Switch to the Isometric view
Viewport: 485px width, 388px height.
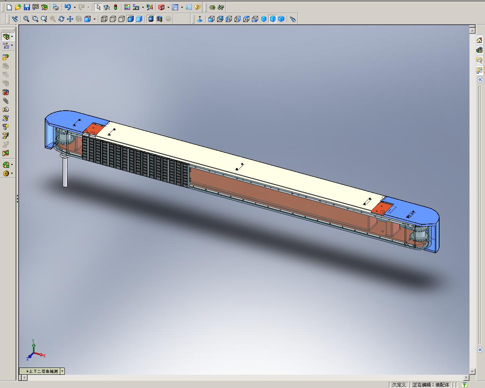(x=264, y=19)
